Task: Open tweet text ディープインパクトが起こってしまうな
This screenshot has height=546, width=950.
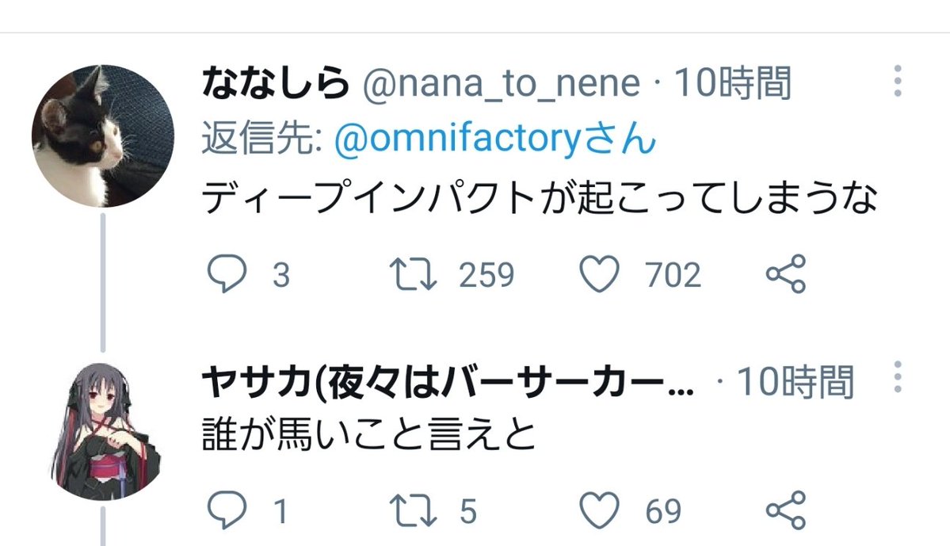Action: (539, 200)
